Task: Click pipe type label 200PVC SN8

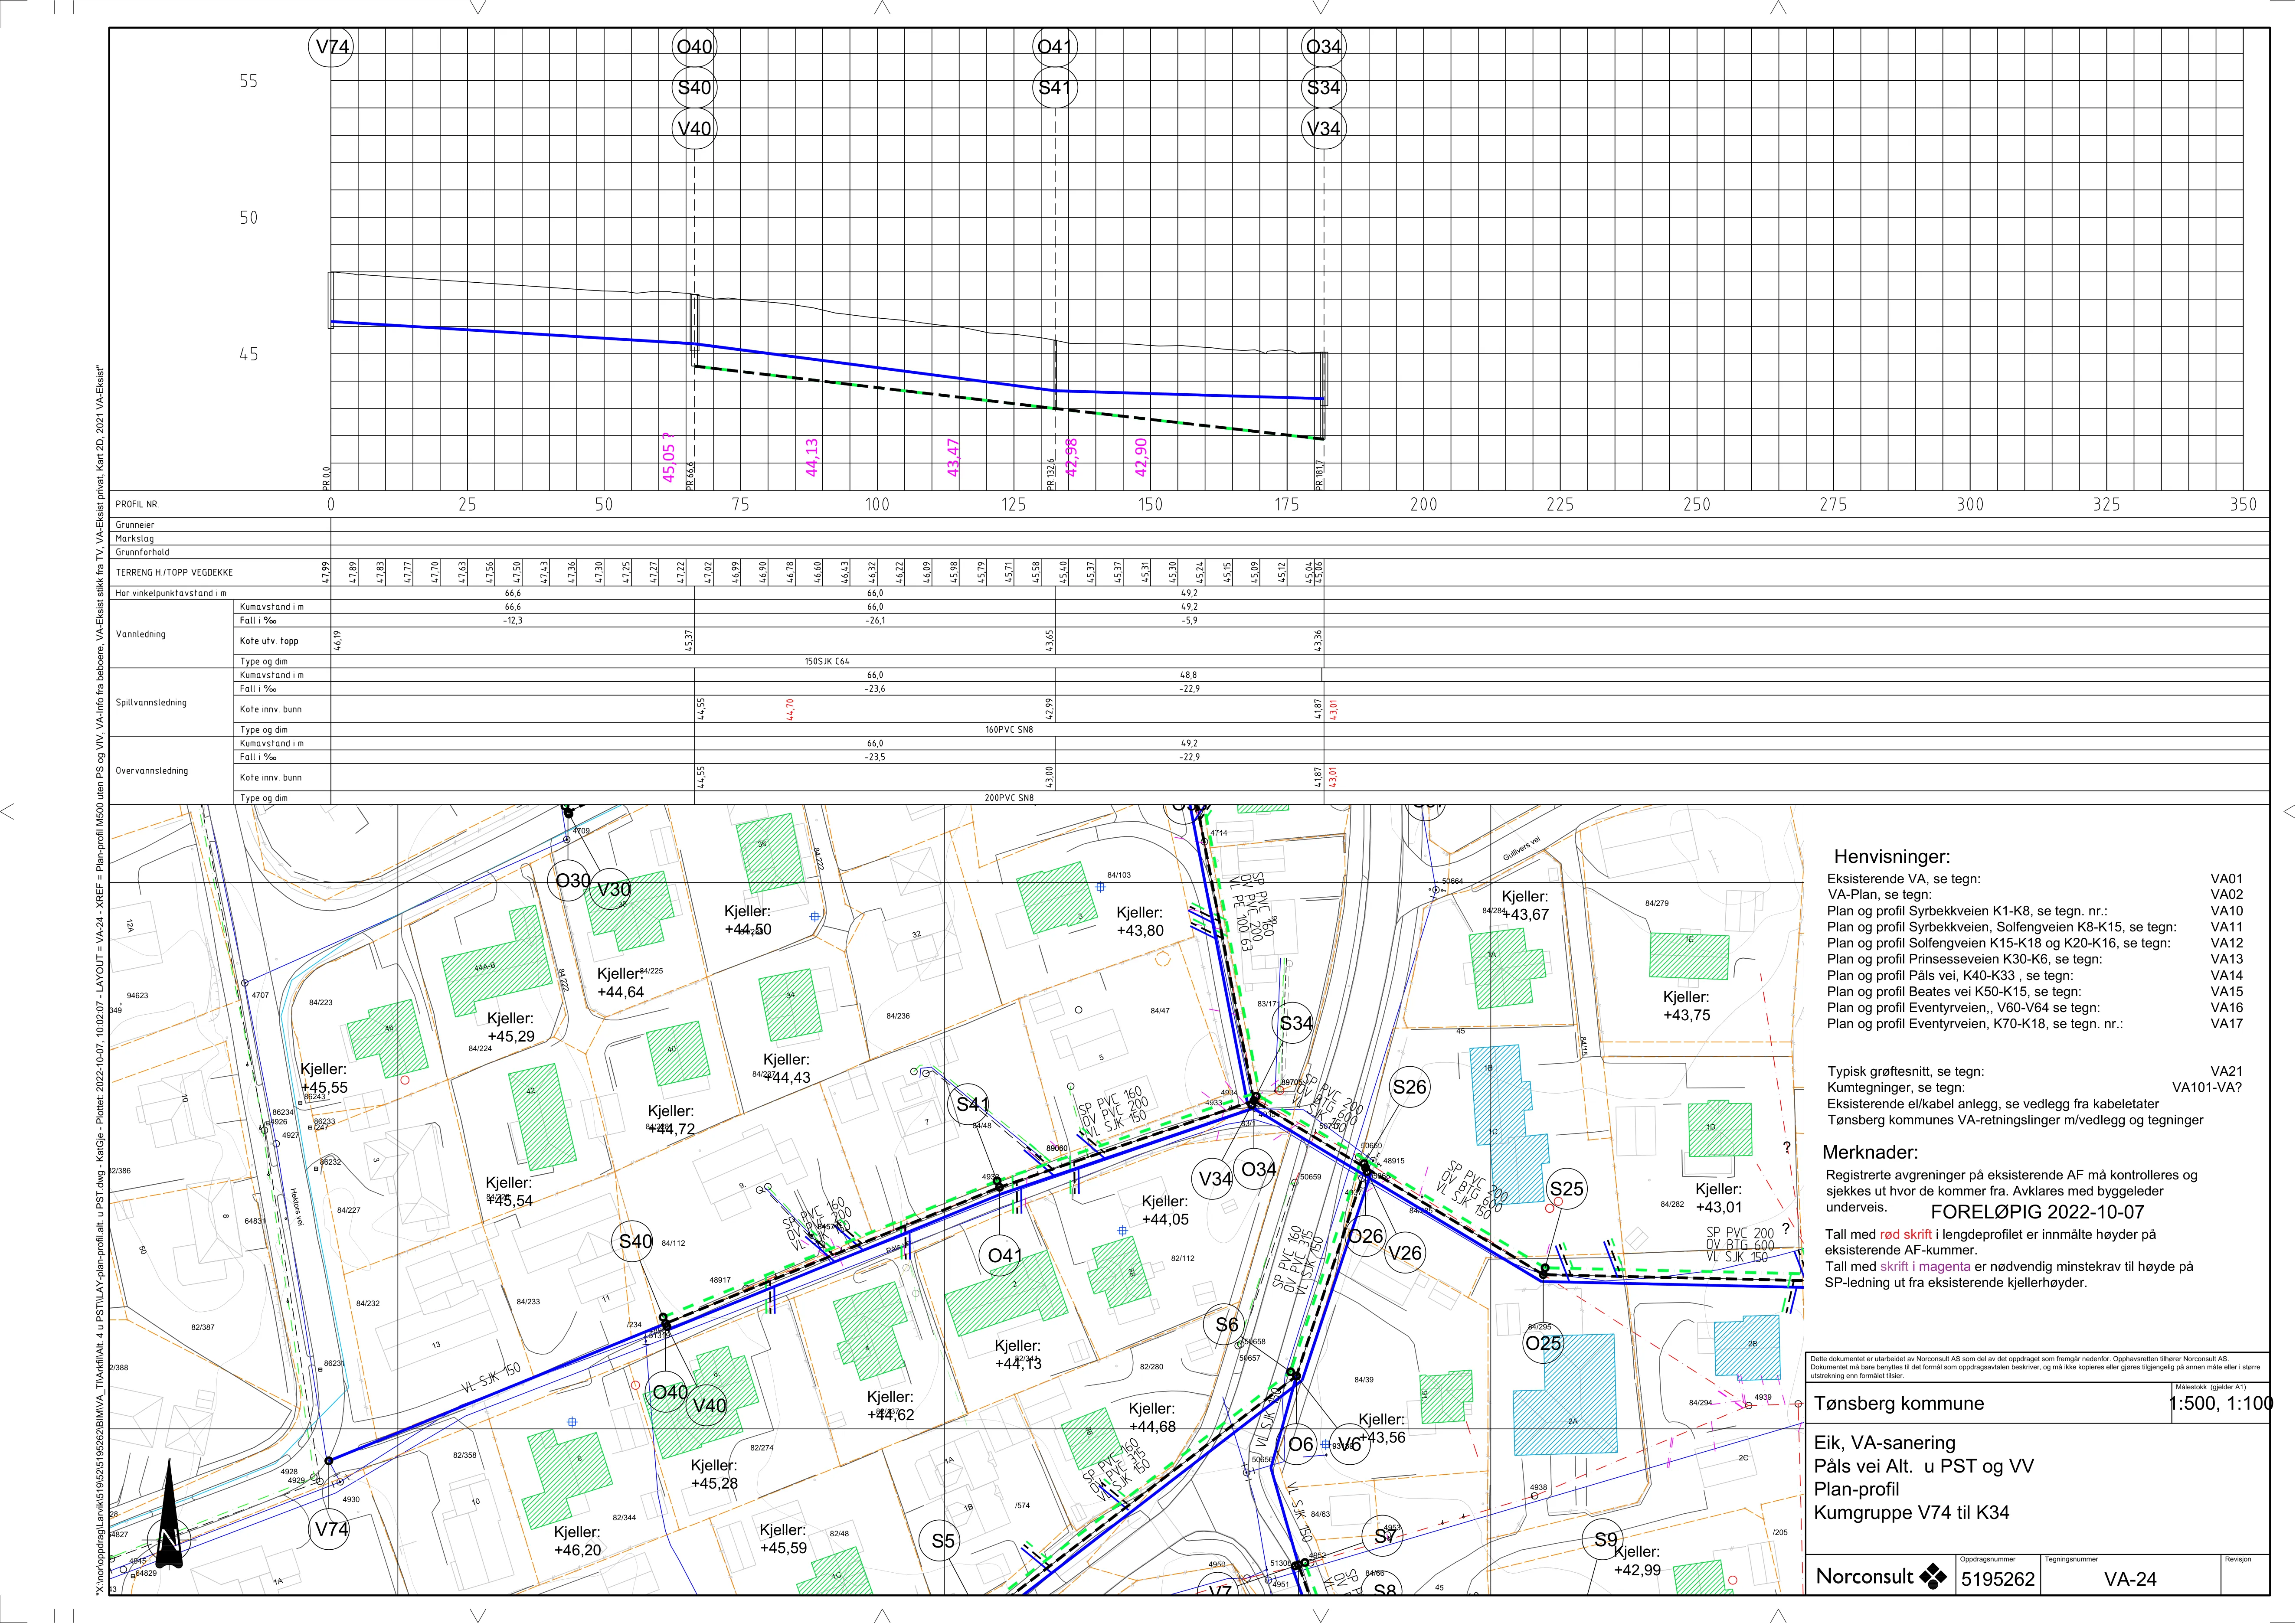Action: pos(1009,798)
